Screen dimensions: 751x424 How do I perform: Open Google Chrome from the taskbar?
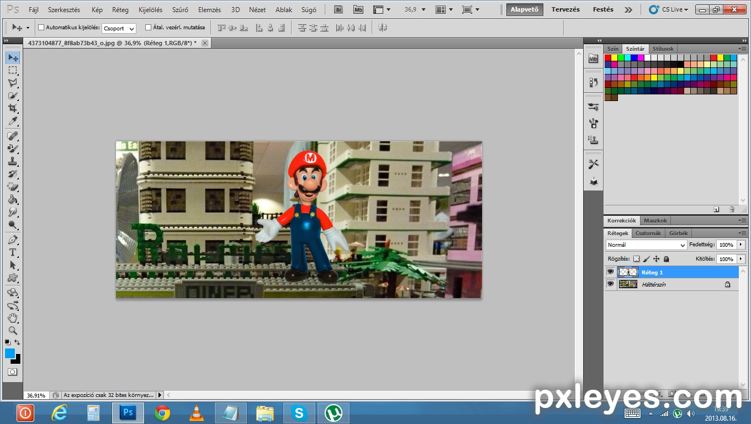click(x=162, y=412)
